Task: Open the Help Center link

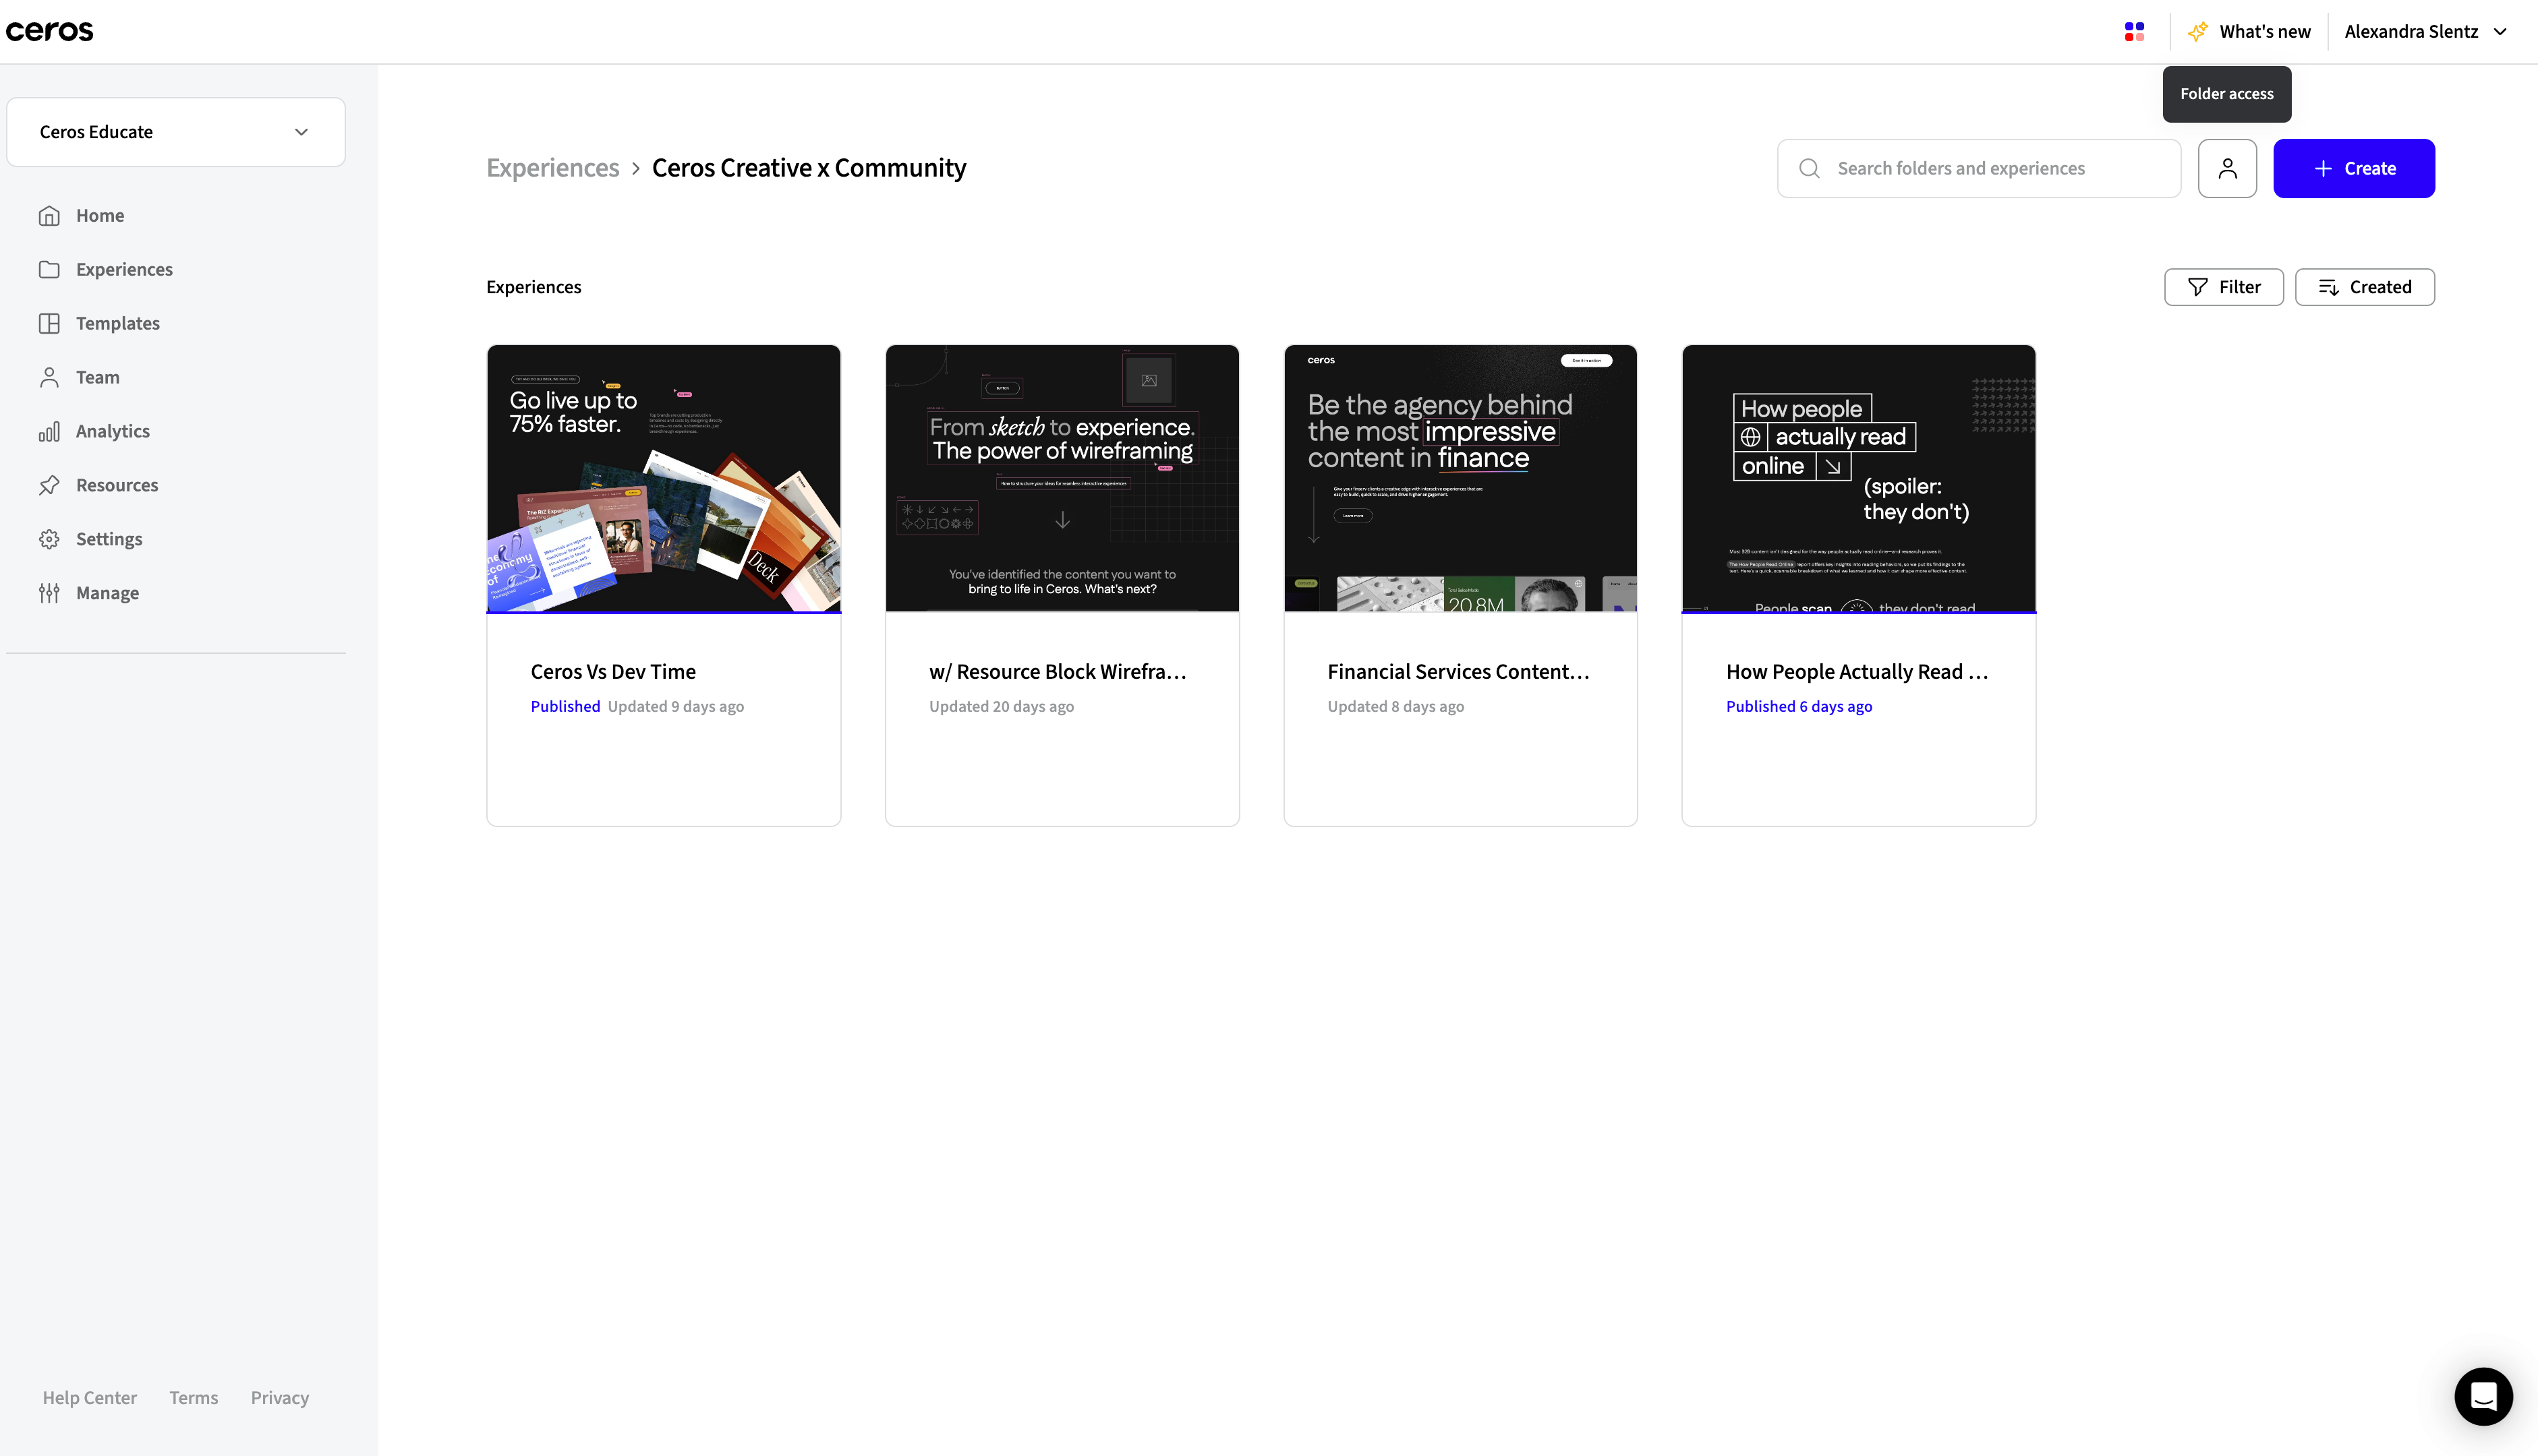Action: 89,1398
